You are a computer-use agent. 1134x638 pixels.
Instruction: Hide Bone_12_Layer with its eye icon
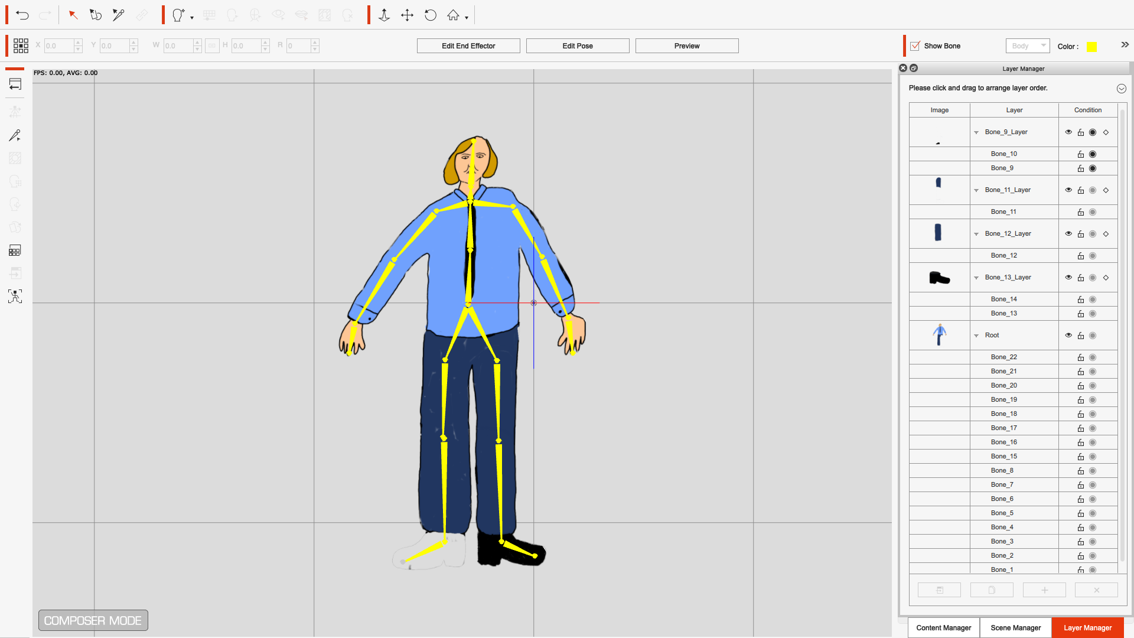[x=1068, y=234]
